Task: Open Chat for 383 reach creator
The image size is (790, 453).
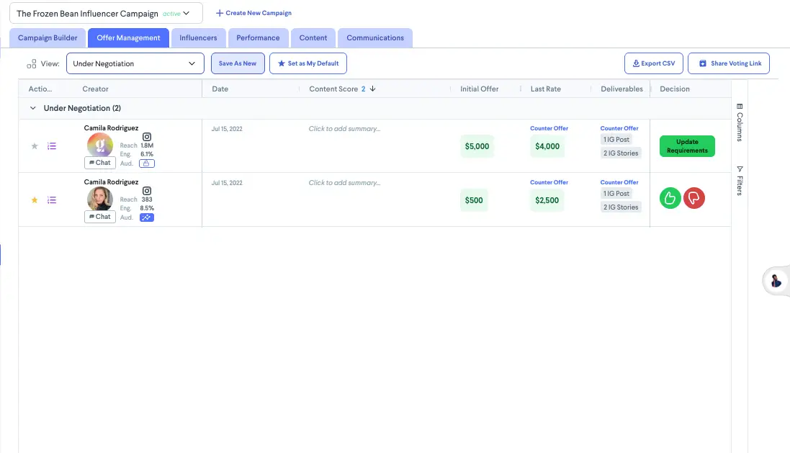Action: [x=100, y=217]
